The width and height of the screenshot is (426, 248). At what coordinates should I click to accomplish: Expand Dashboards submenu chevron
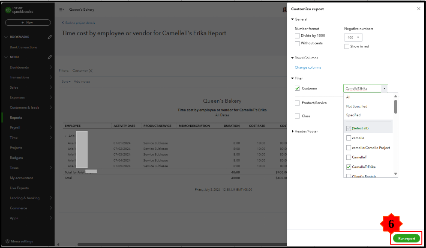click(51, 67)
